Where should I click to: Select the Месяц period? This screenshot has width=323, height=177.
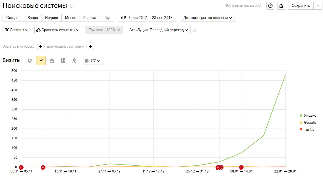coord(71,18)
